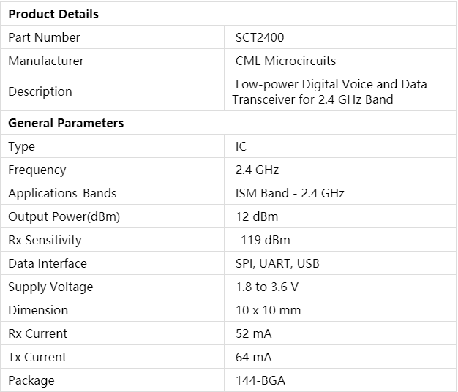The height and width of the screenshot is (392, 458).
Task: Click the Product Details section header
Action: (x=53, y=14)
